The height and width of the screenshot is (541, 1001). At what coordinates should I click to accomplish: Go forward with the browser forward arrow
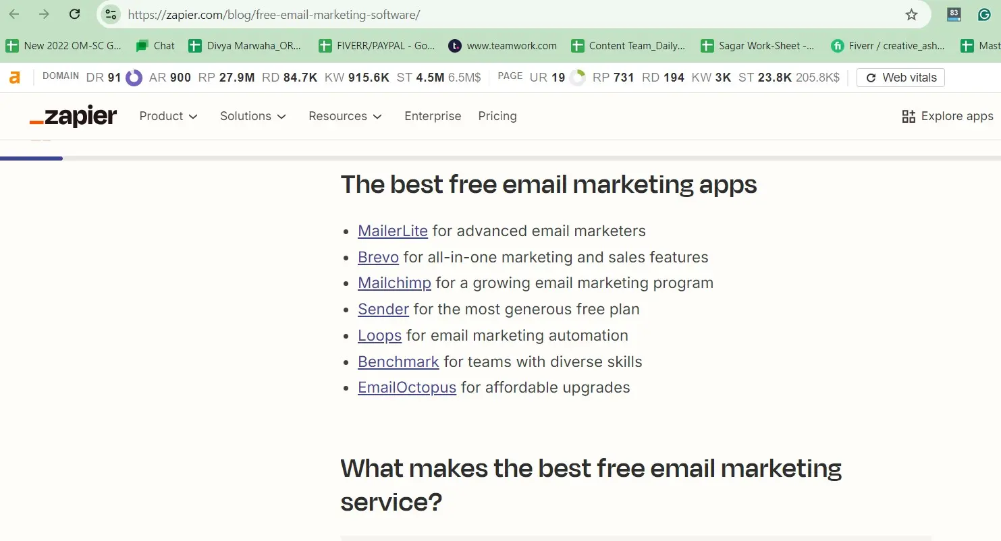(45, 14)
